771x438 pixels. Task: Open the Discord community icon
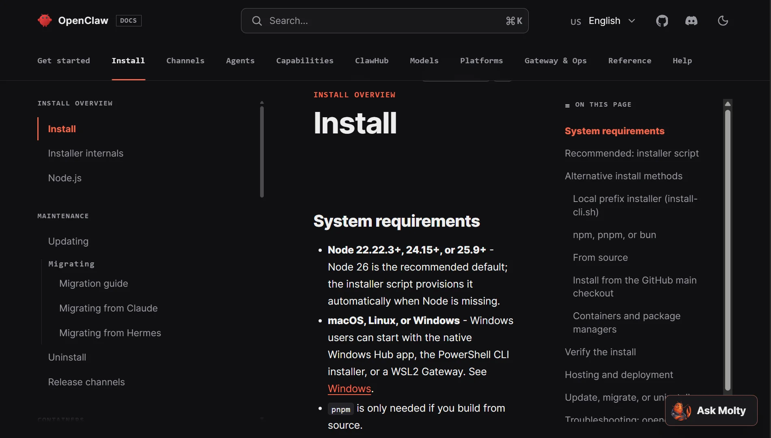tap(691, 21)
